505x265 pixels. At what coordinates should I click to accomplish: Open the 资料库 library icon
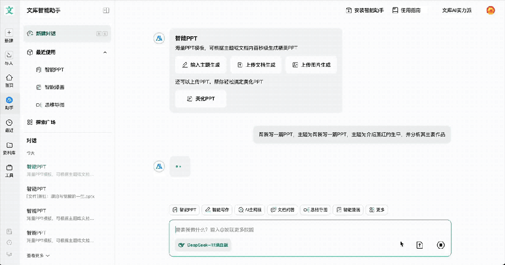click(x=9, y=145)
